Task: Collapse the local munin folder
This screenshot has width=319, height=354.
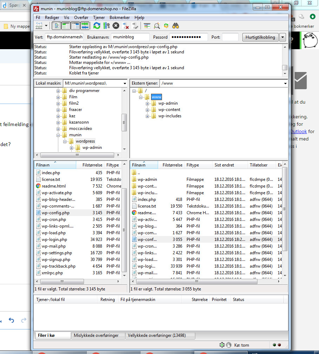Action: point(58,135)
